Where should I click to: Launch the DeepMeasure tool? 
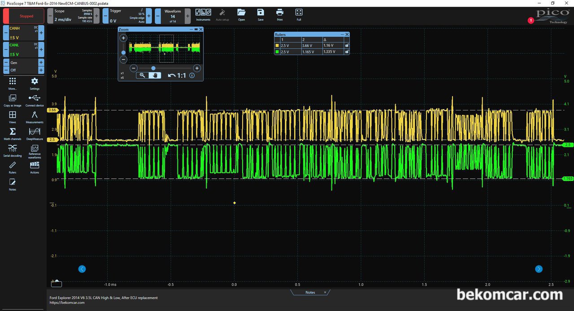click(35, 133)
